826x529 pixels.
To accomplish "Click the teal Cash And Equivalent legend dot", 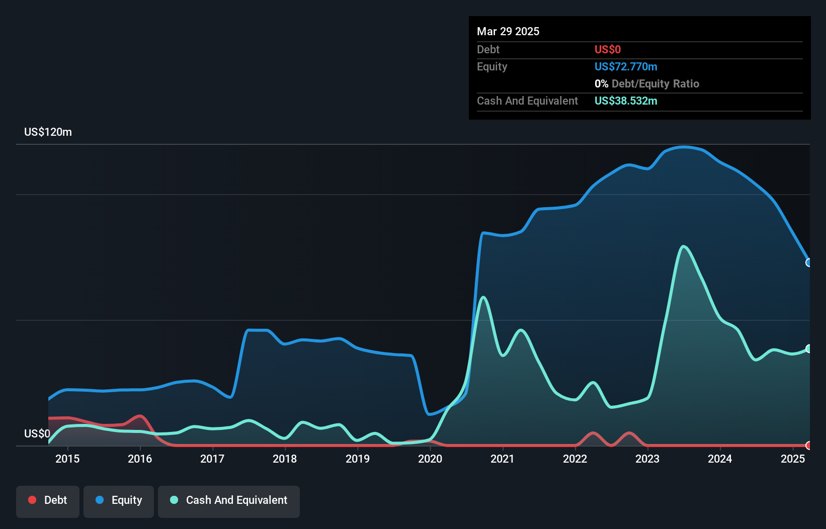I will click(x=174, y=500).
